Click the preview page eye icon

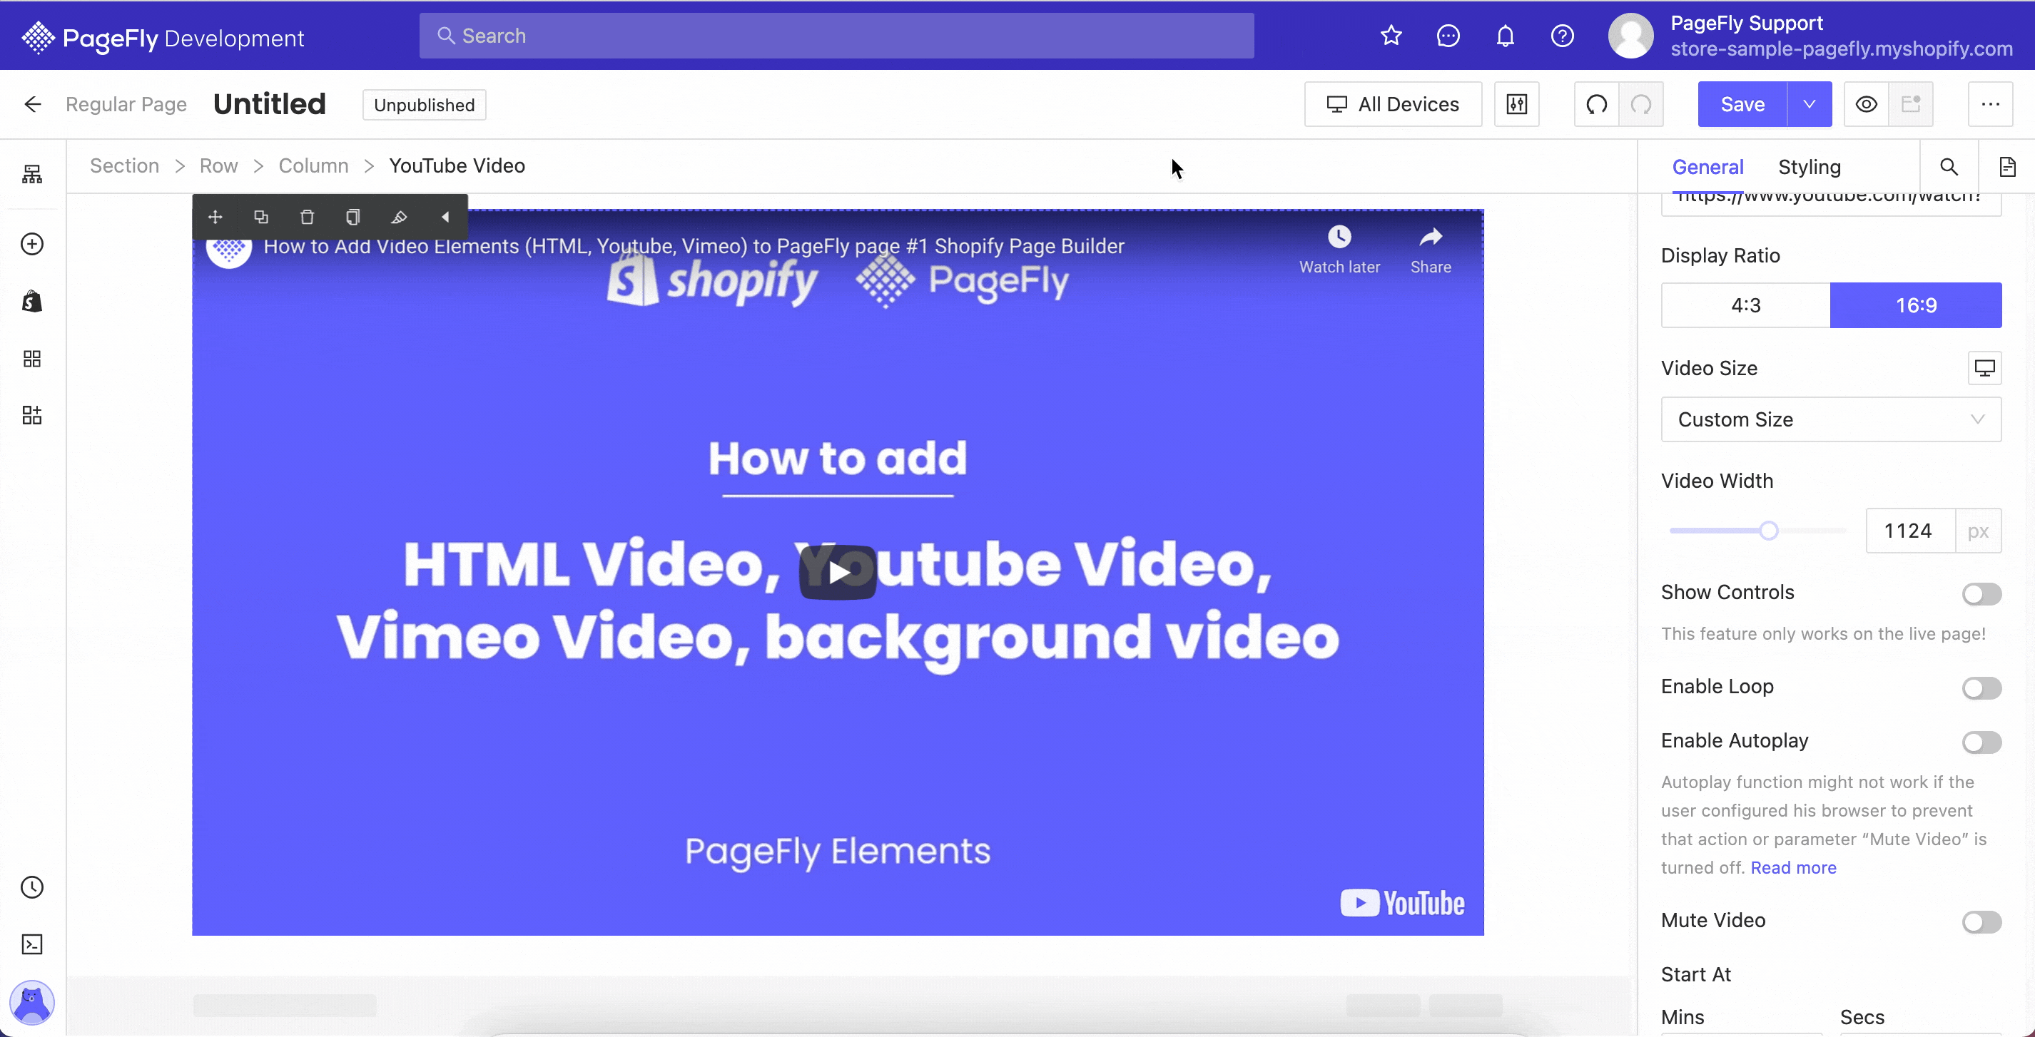1867,103
